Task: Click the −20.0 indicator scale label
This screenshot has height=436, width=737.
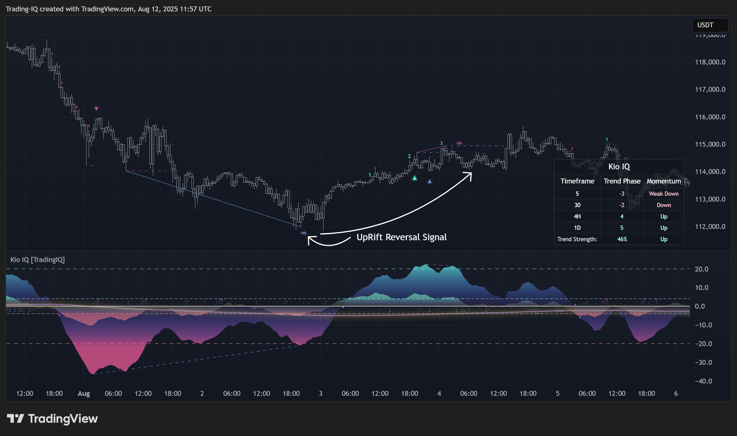Action: click(703, 344)
